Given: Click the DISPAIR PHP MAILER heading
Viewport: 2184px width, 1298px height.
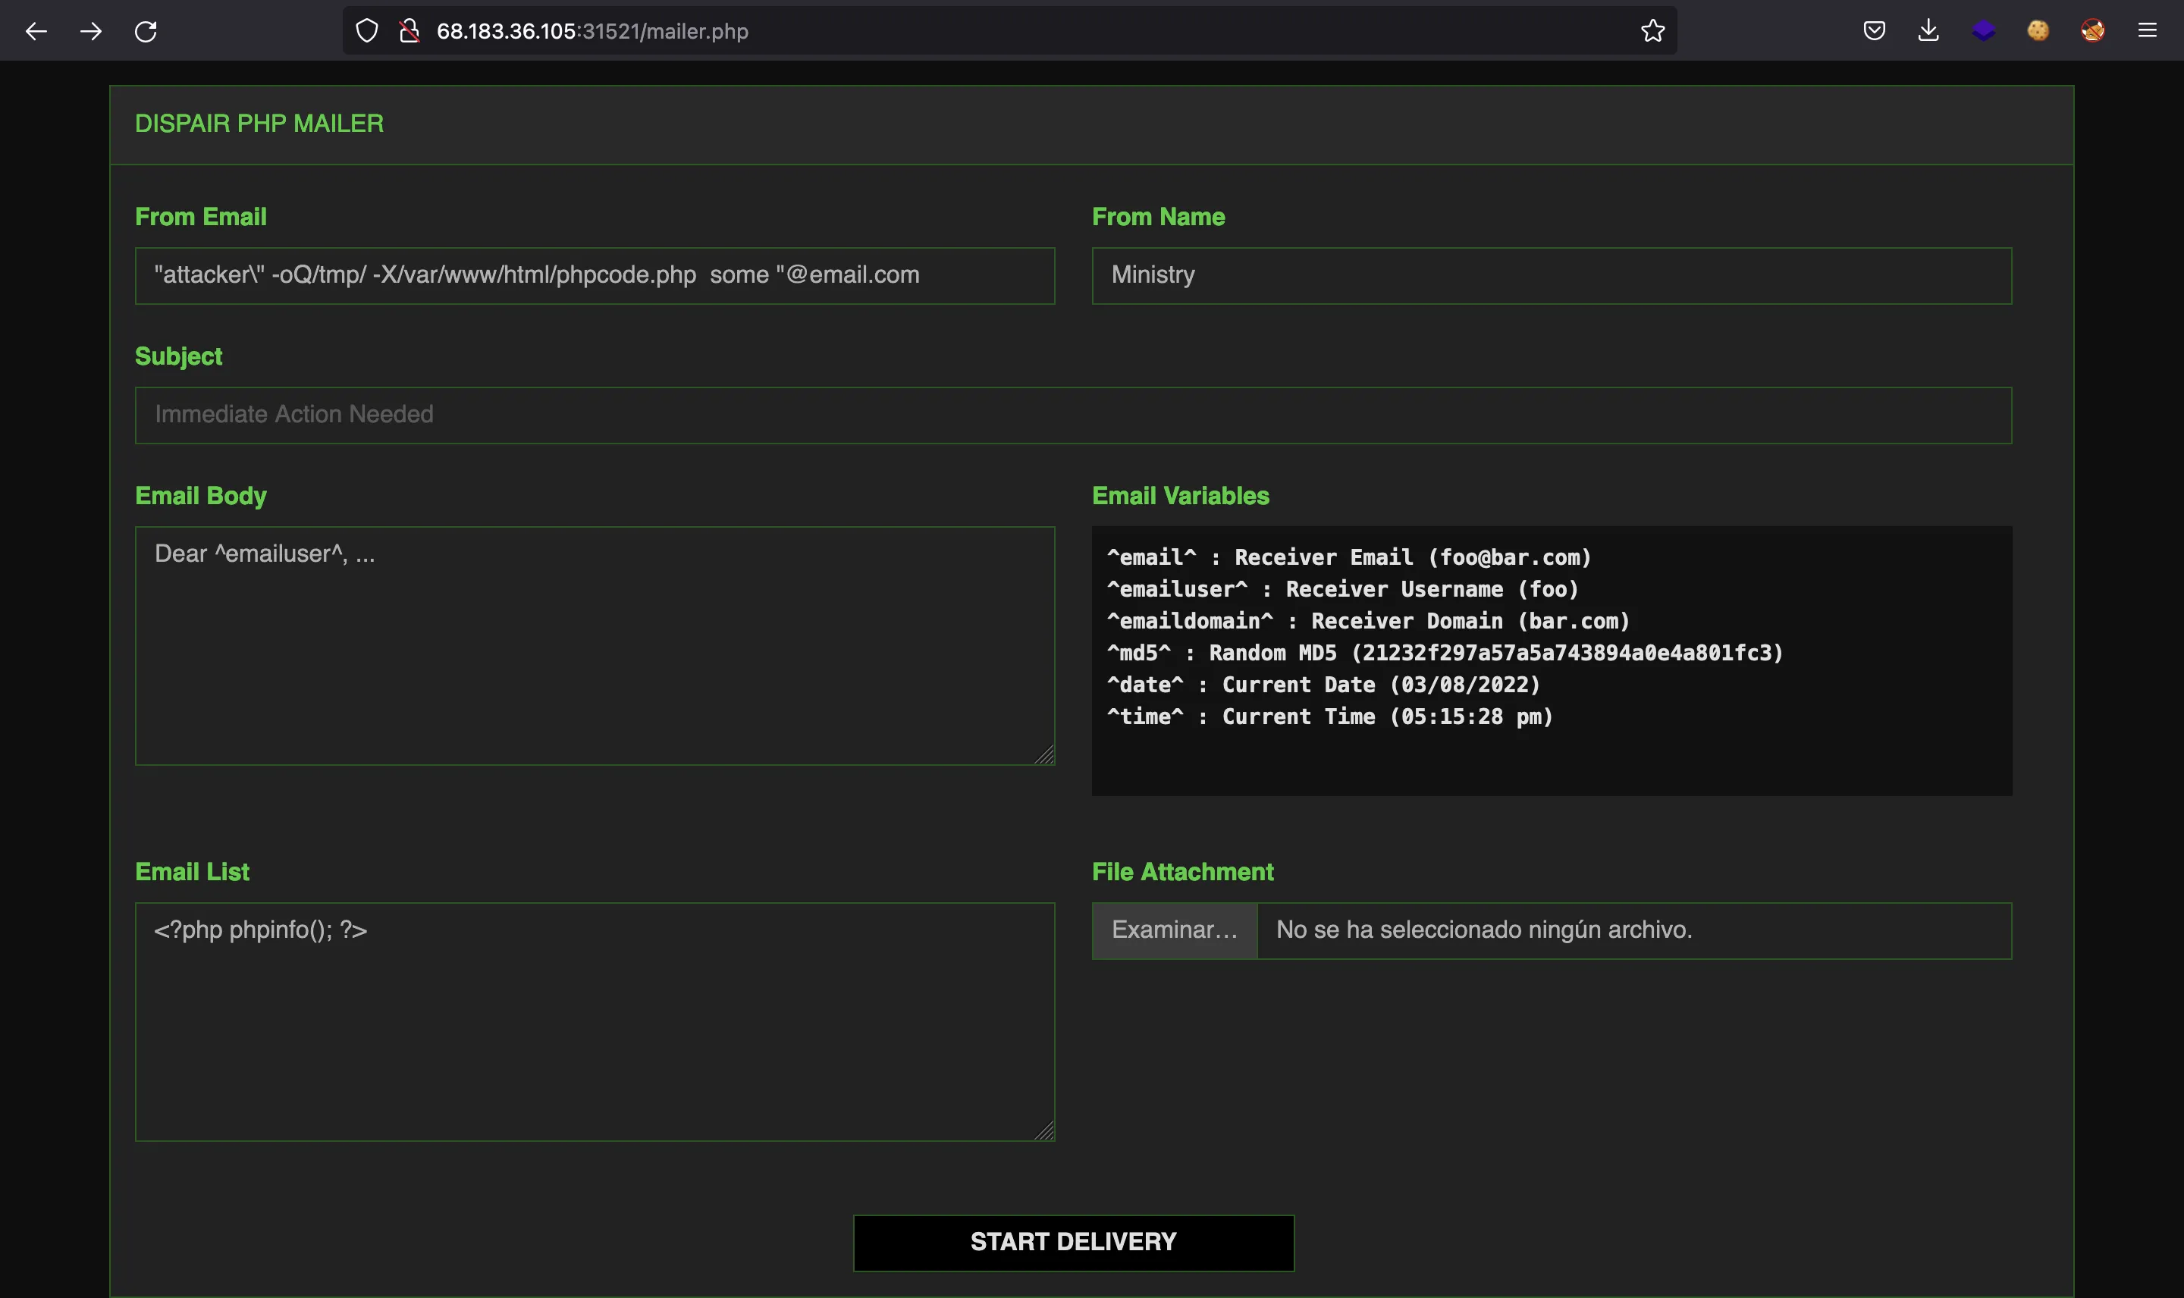Looking at the screenshot, I should click(x=259, y=124).
